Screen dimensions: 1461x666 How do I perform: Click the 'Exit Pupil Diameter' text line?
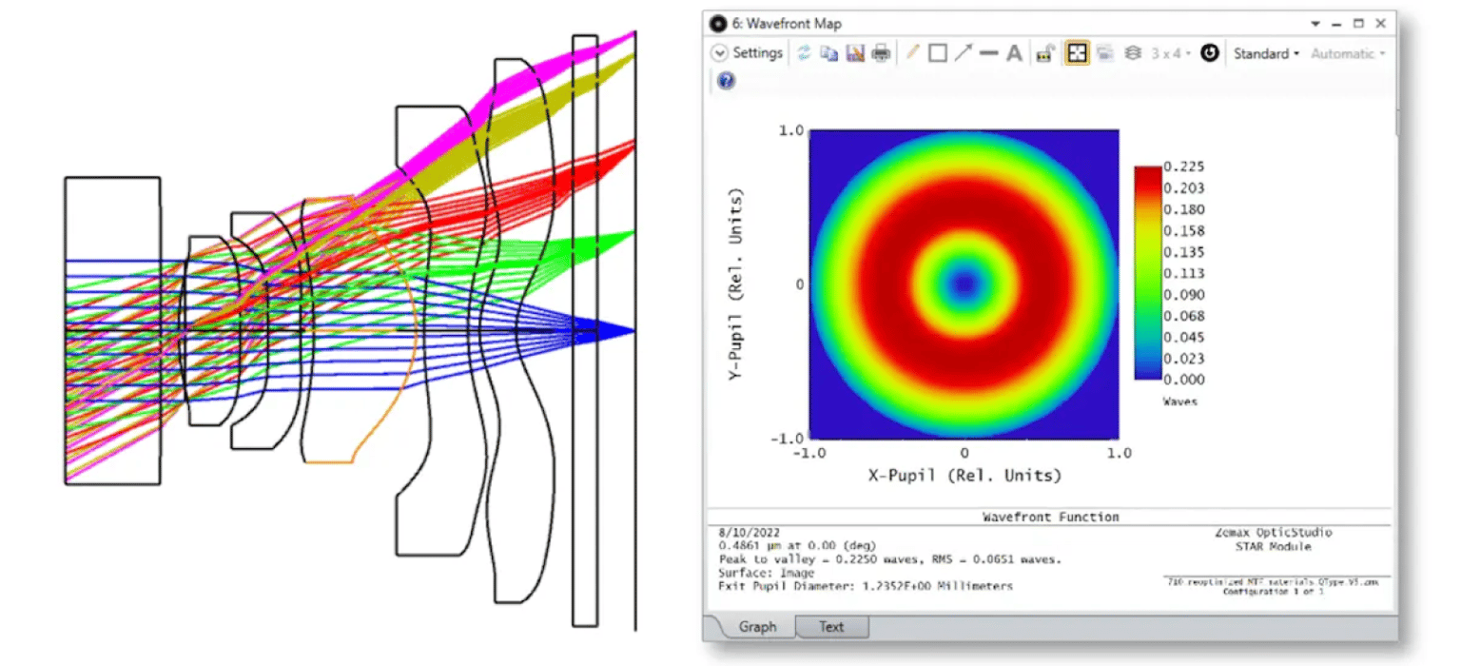coord(867,586)
